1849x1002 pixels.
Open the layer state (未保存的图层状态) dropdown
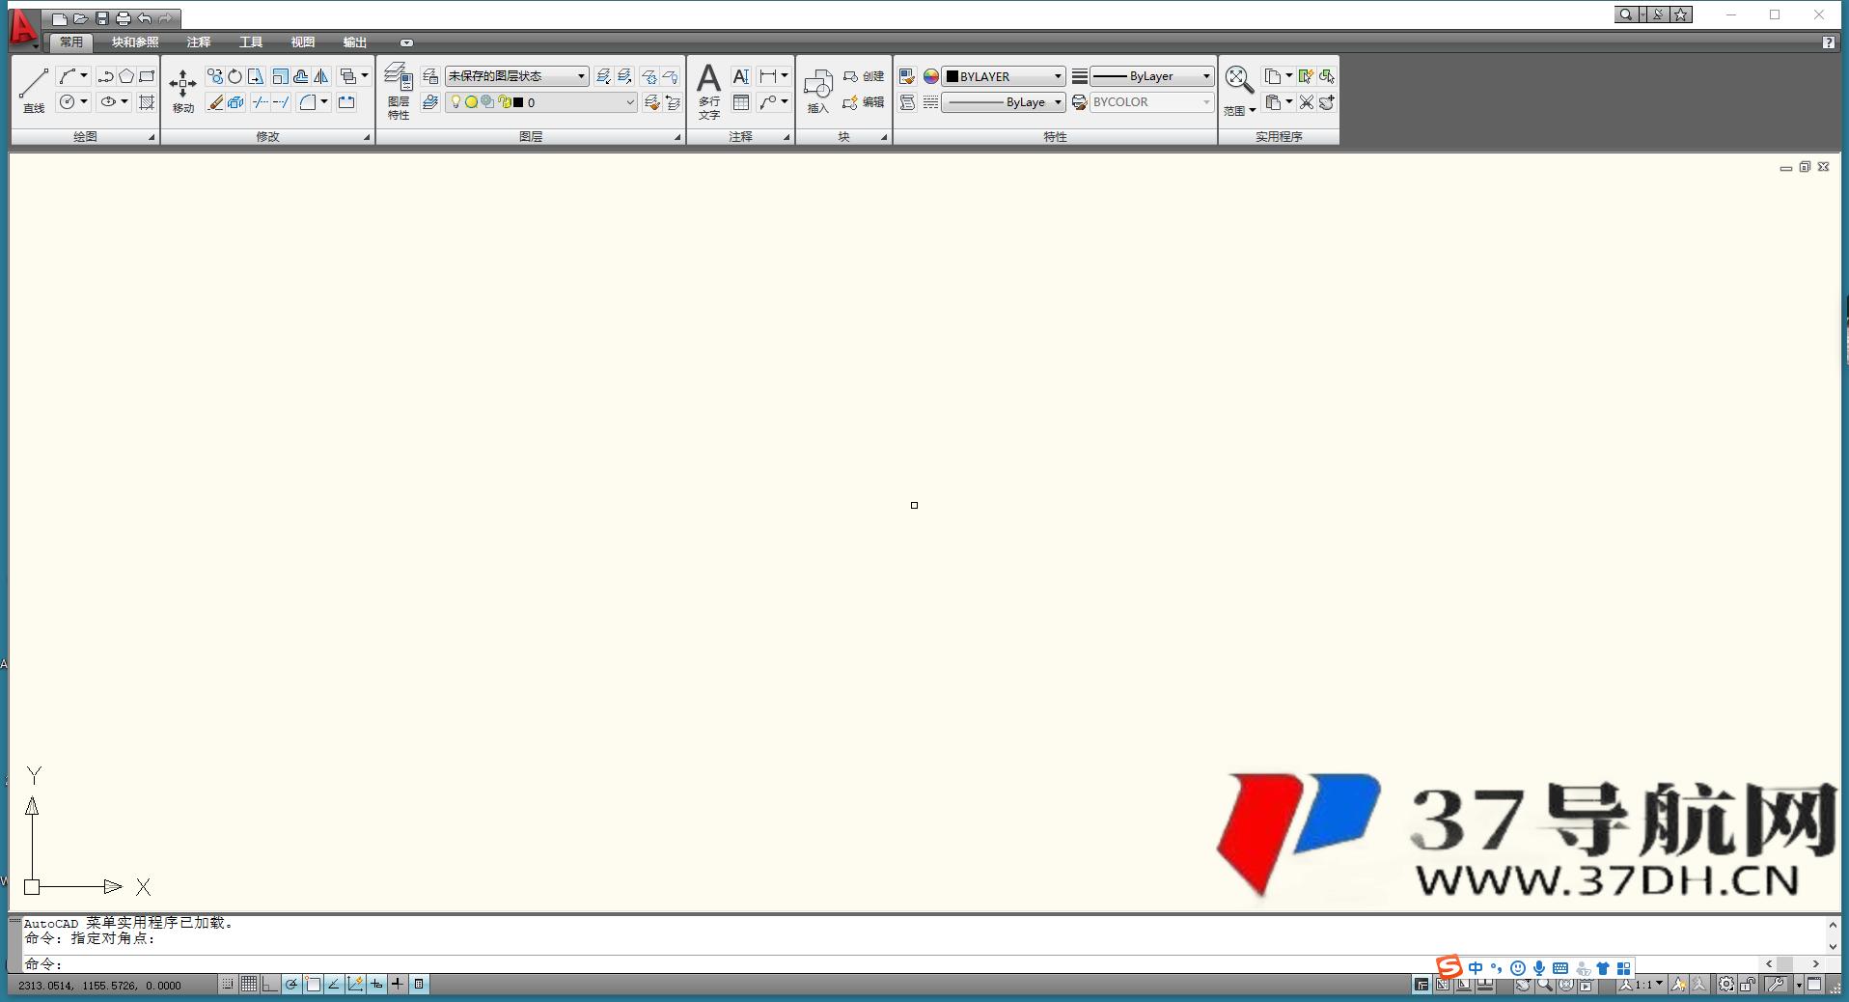click(516, 76)
